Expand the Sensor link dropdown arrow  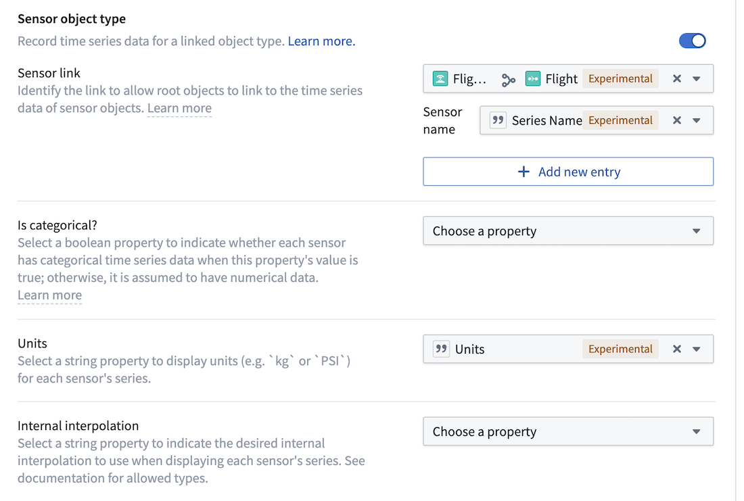click(697, 78)
